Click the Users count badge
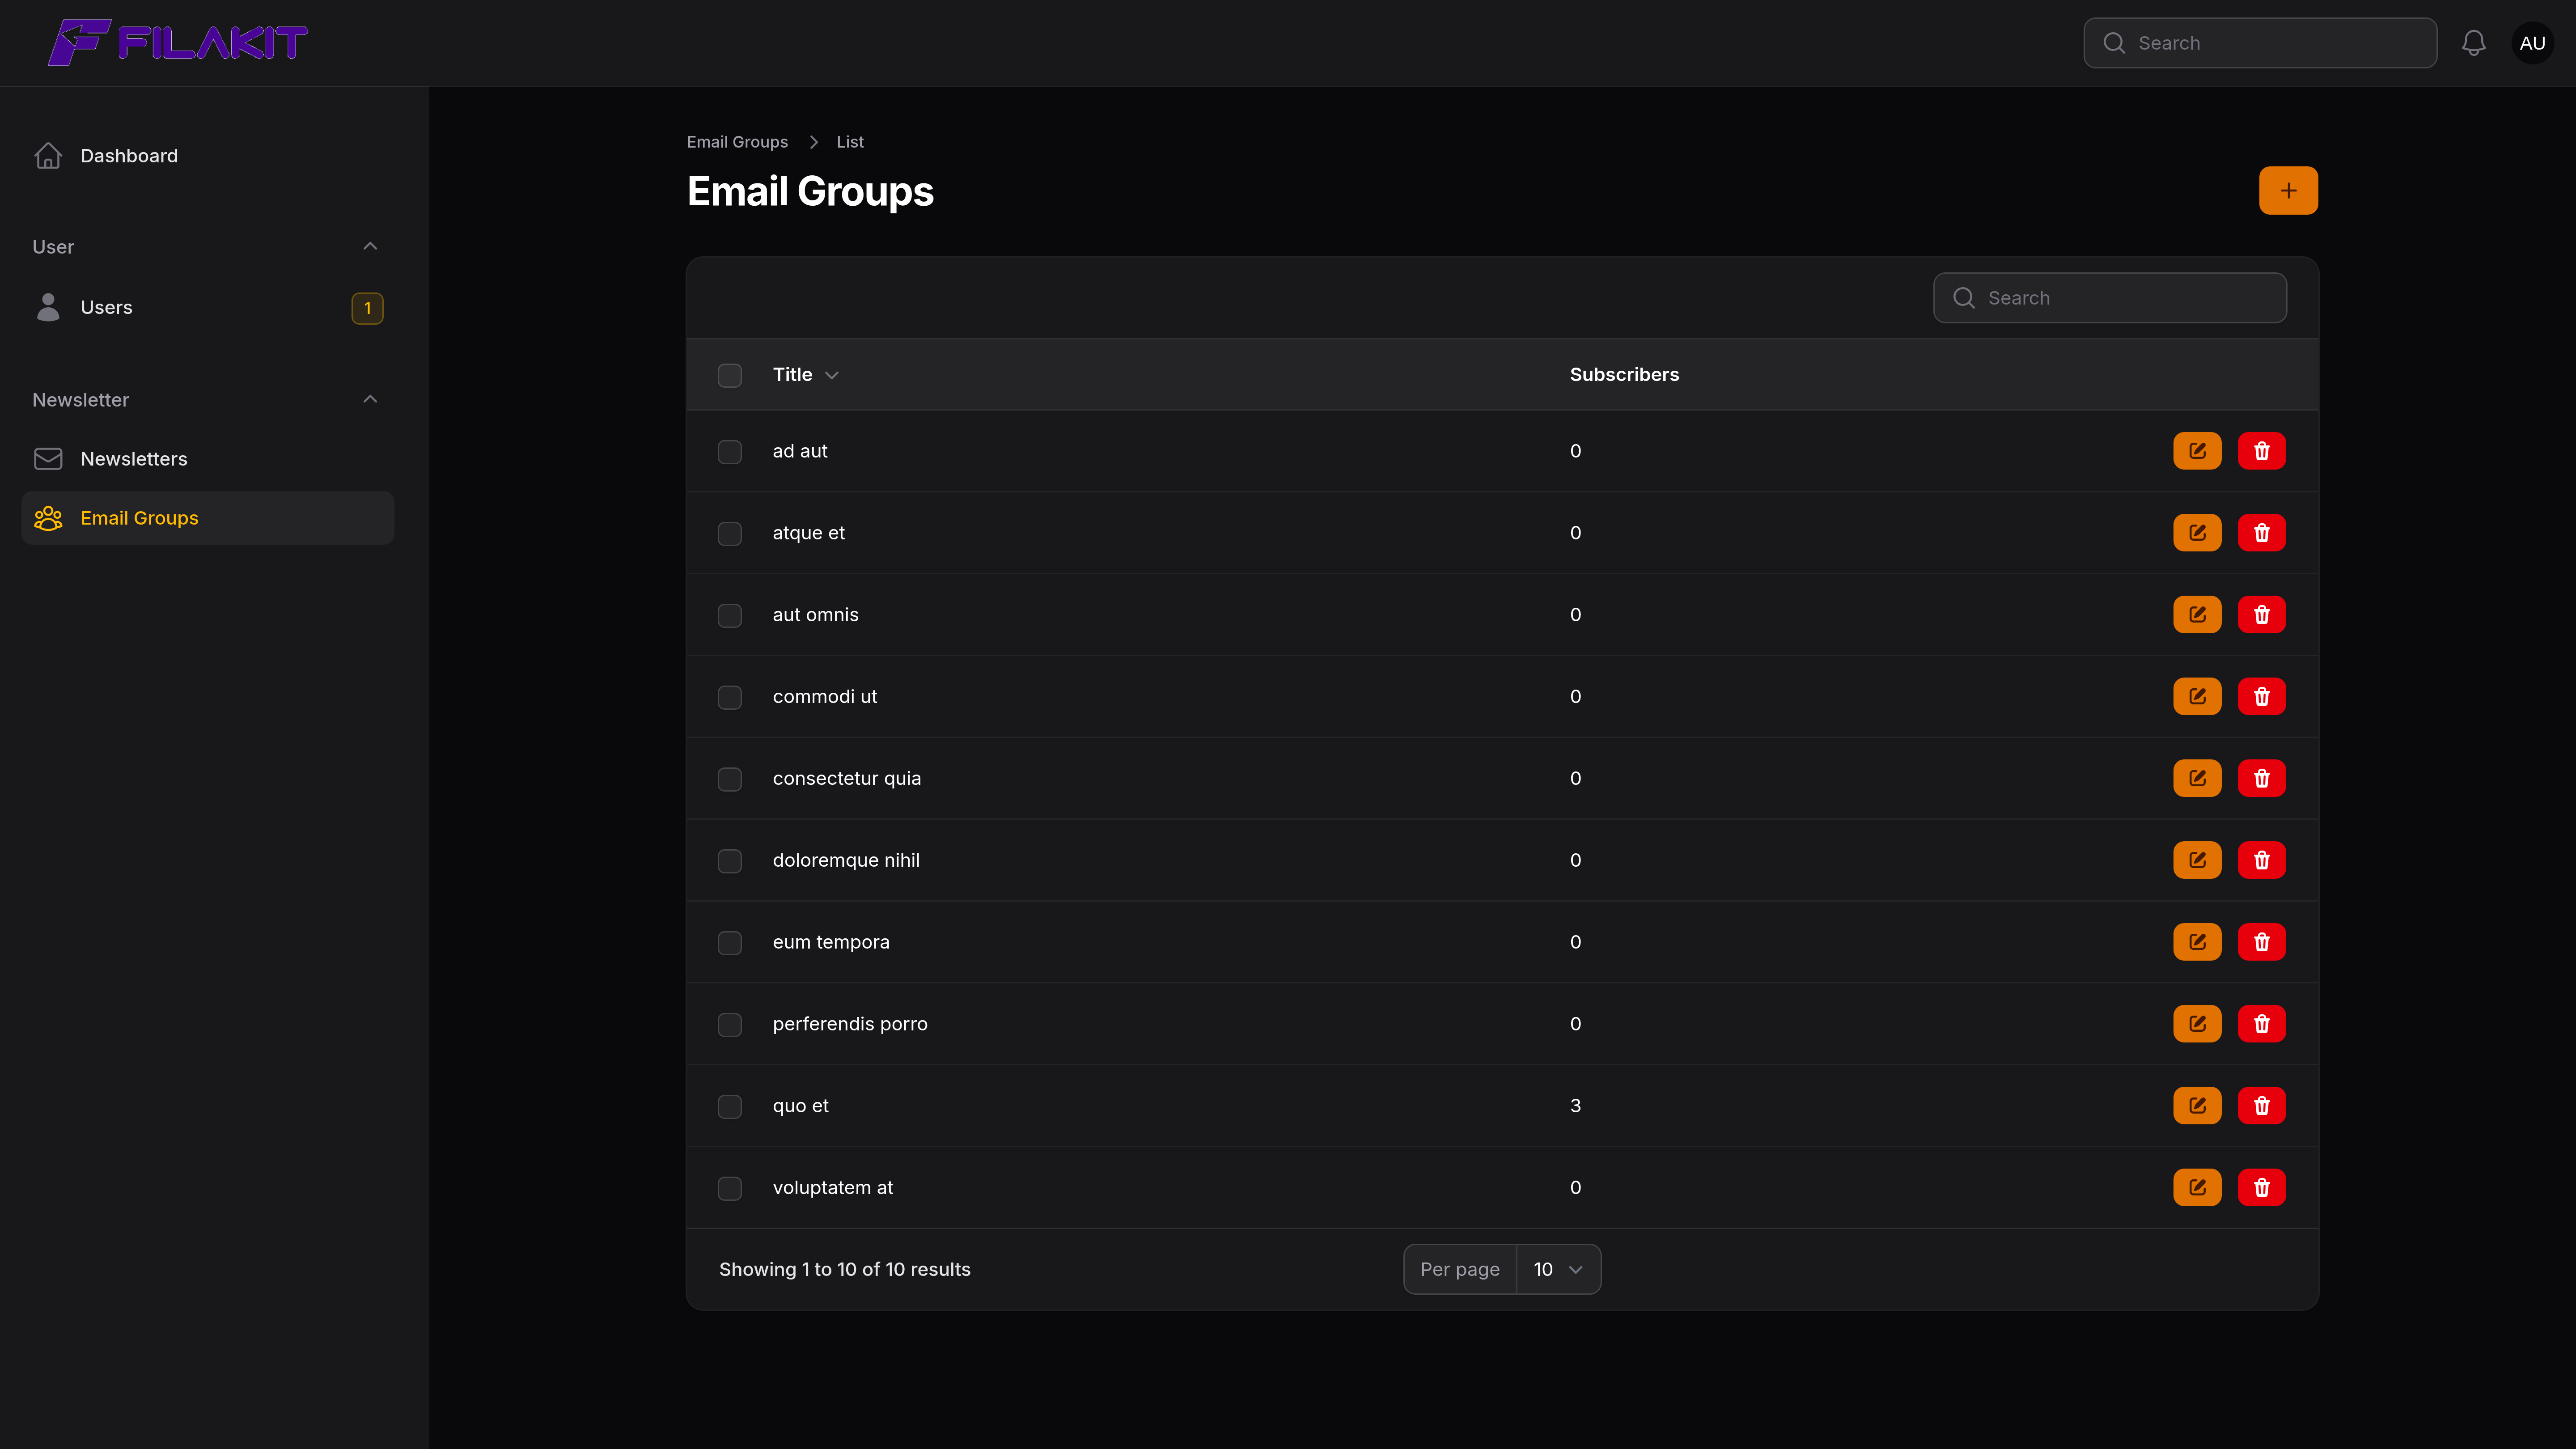Image resolution: width=2576 pixels, height=1449 pixels. tap(367, 308)
